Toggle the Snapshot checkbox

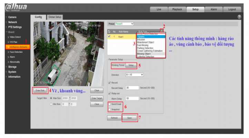click(110, 109)
